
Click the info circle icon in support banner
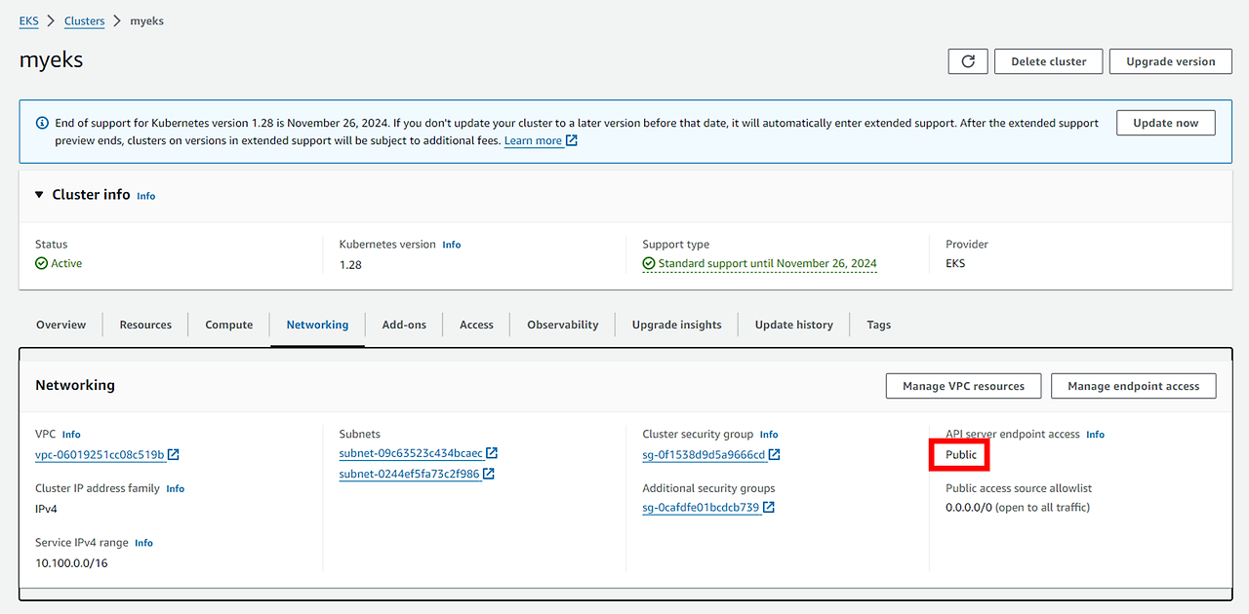42,124
